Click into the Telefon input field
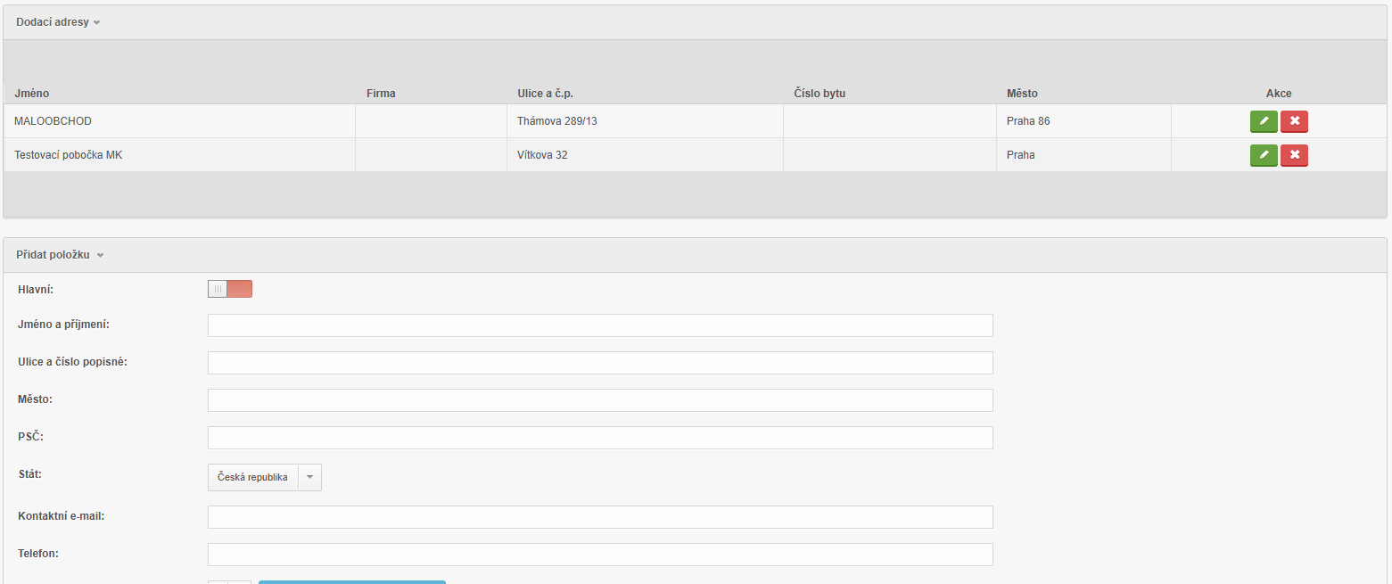The width and height of the screenshot is (1392, 584). point(600,555)
